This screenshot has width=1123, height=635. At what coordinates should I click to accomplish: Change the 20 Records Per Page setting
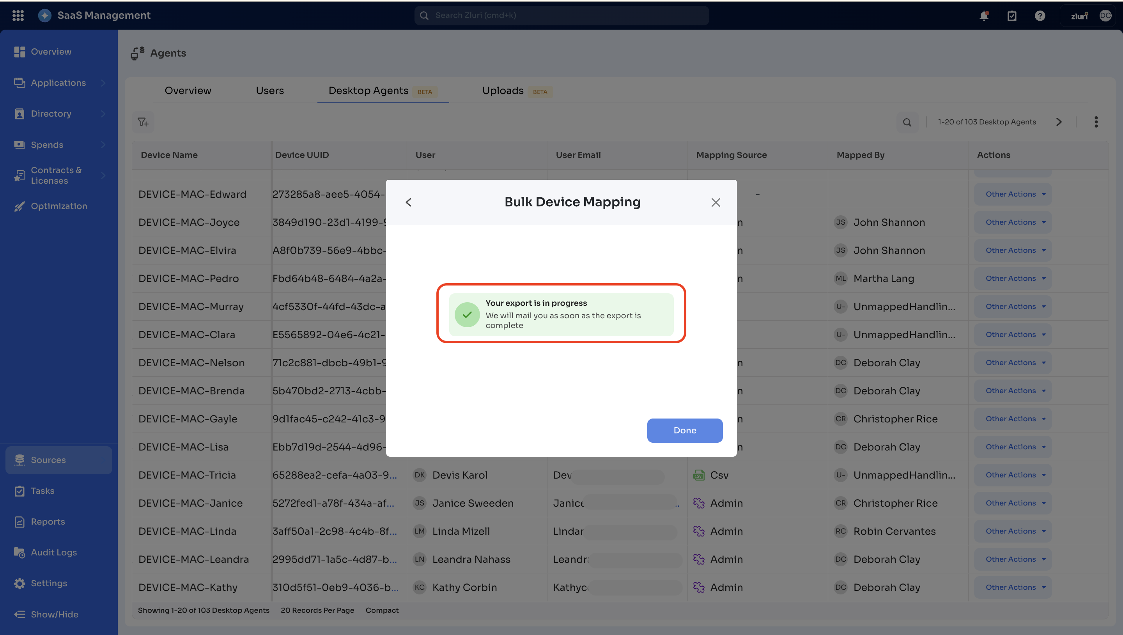(x=317, y=610)
